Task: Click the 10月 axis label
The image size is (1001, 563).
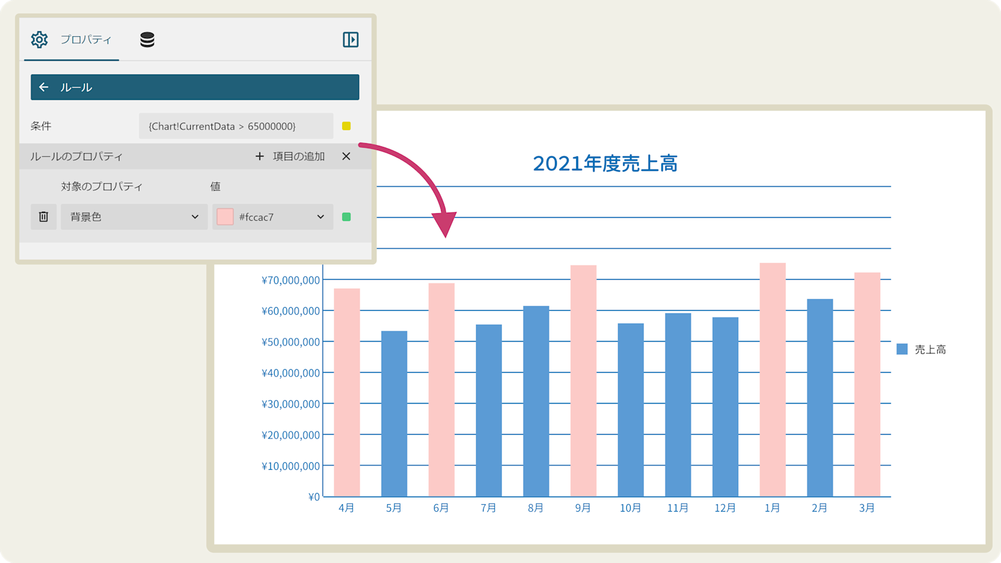Action: 631,508
